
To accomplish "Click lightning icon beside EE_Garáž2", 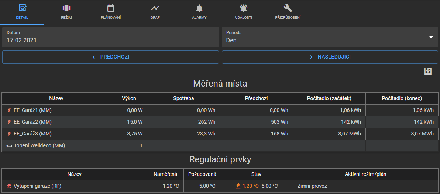I will (9, 122).
